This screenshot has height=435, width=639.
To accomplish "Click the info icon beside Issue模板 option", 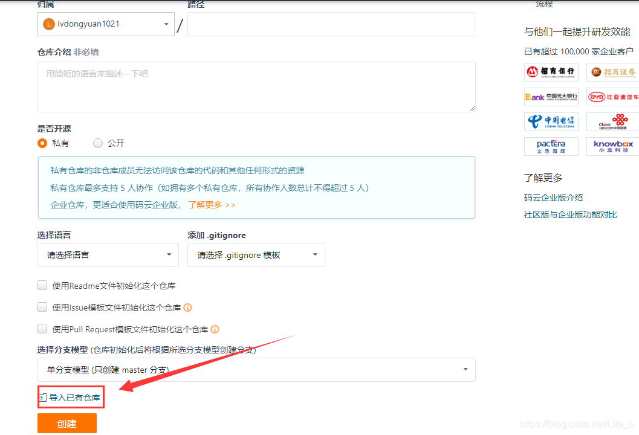I will point(187,307).
